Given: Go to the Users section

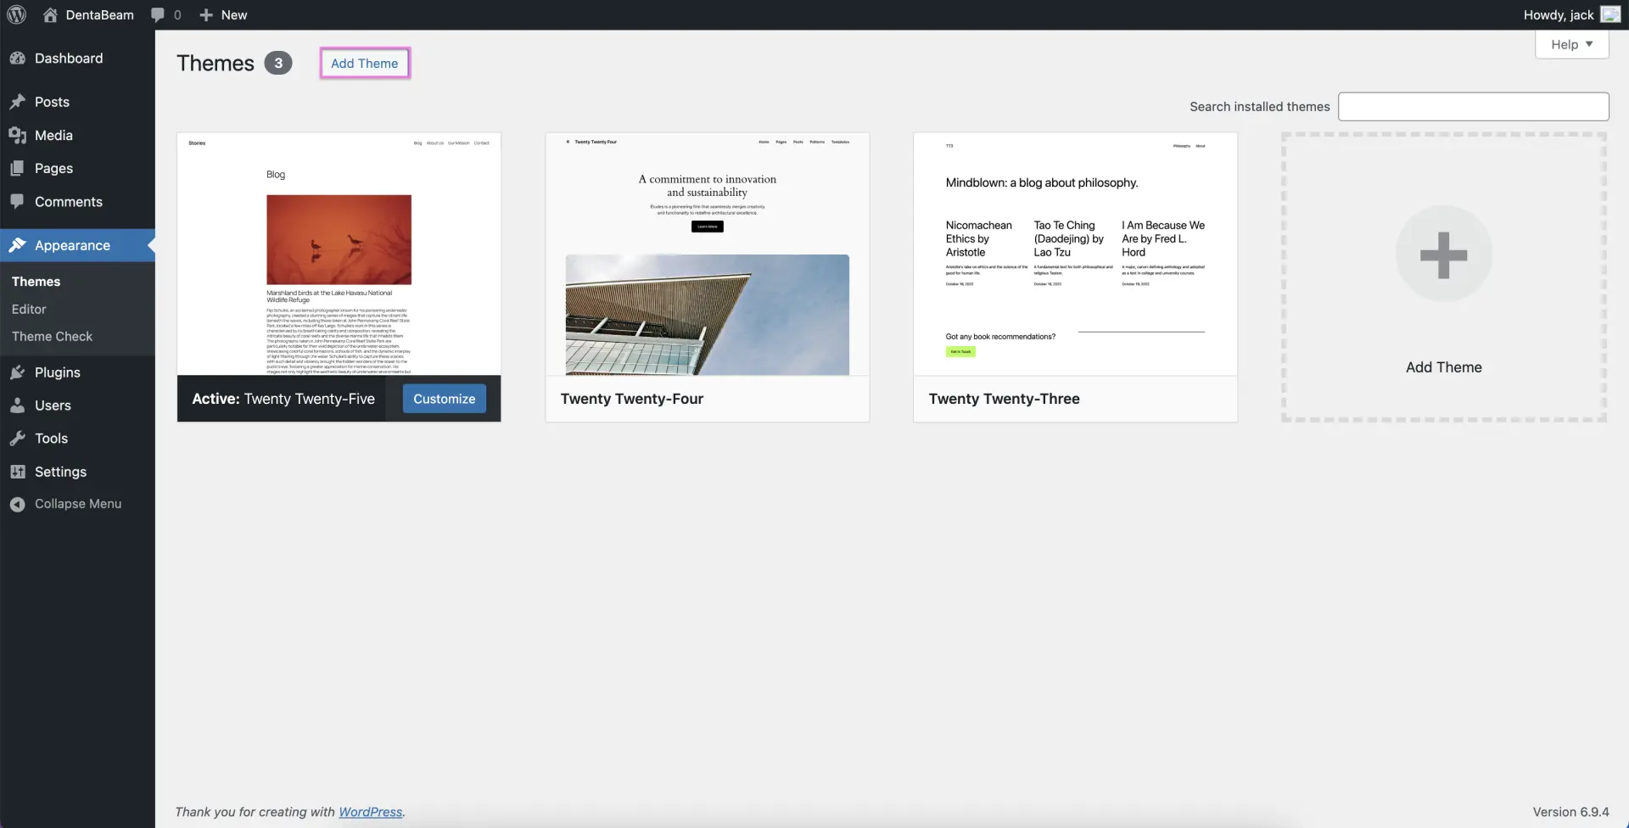Looking at the screenshot, I should 77,406.
